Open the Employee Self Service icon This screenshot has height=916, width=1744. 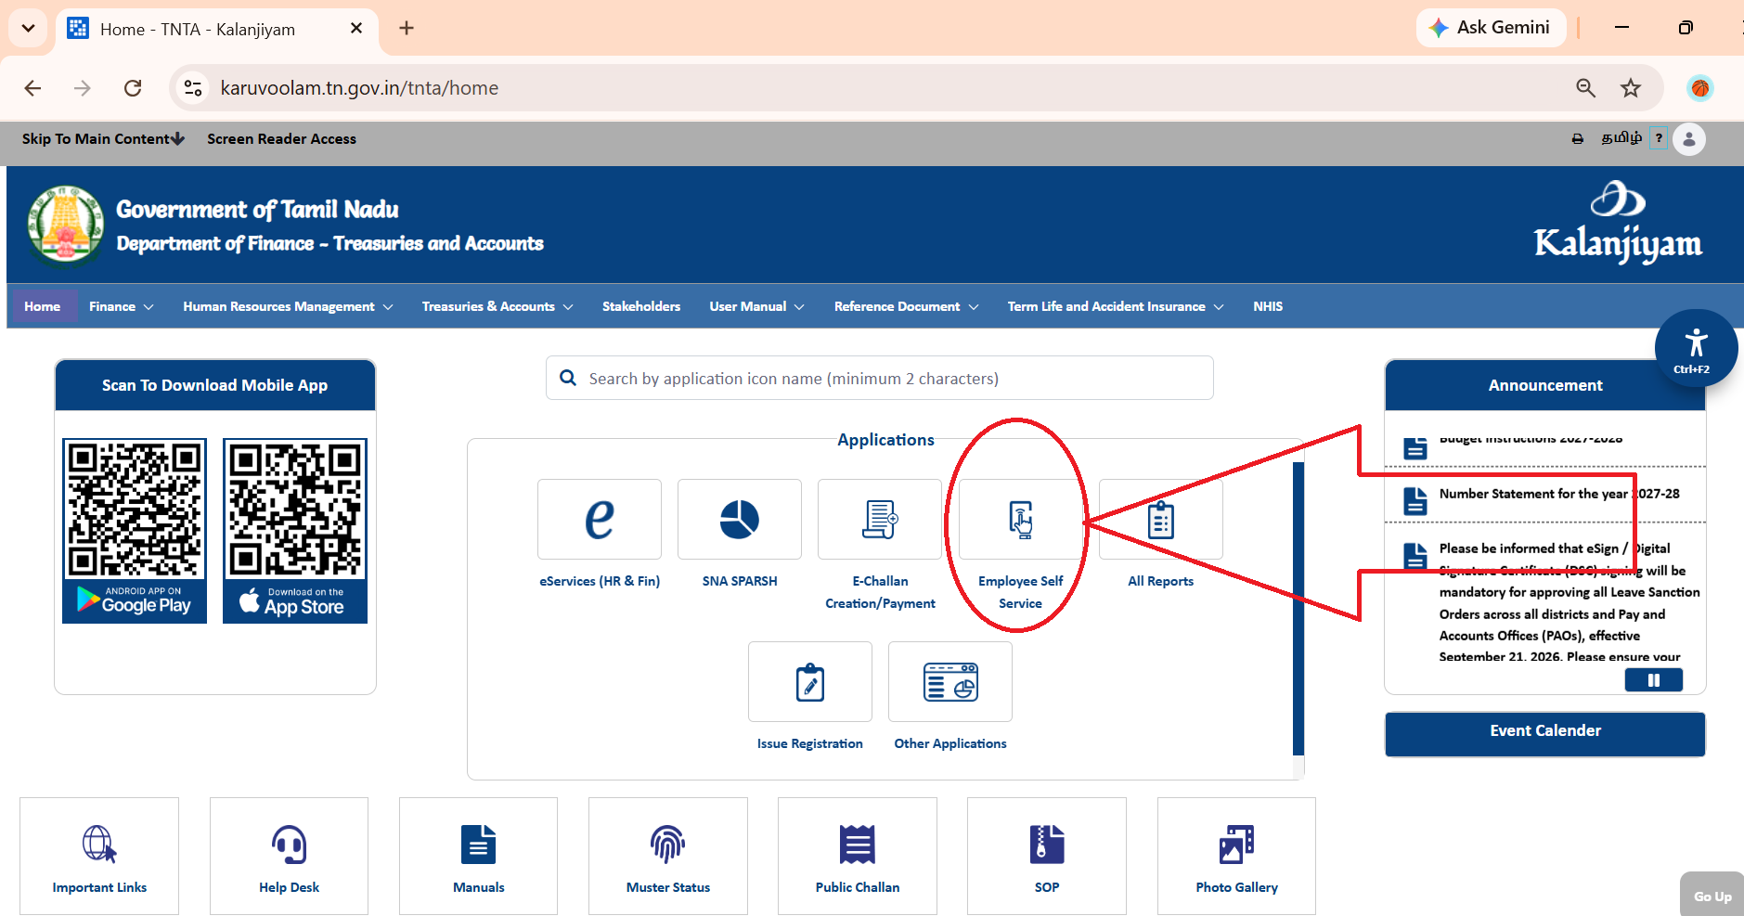click(x=1020, y=519)
